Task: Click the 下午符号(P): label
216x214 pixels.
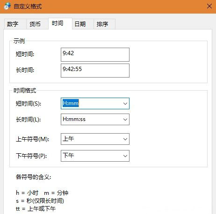Action: coord(31,156)
